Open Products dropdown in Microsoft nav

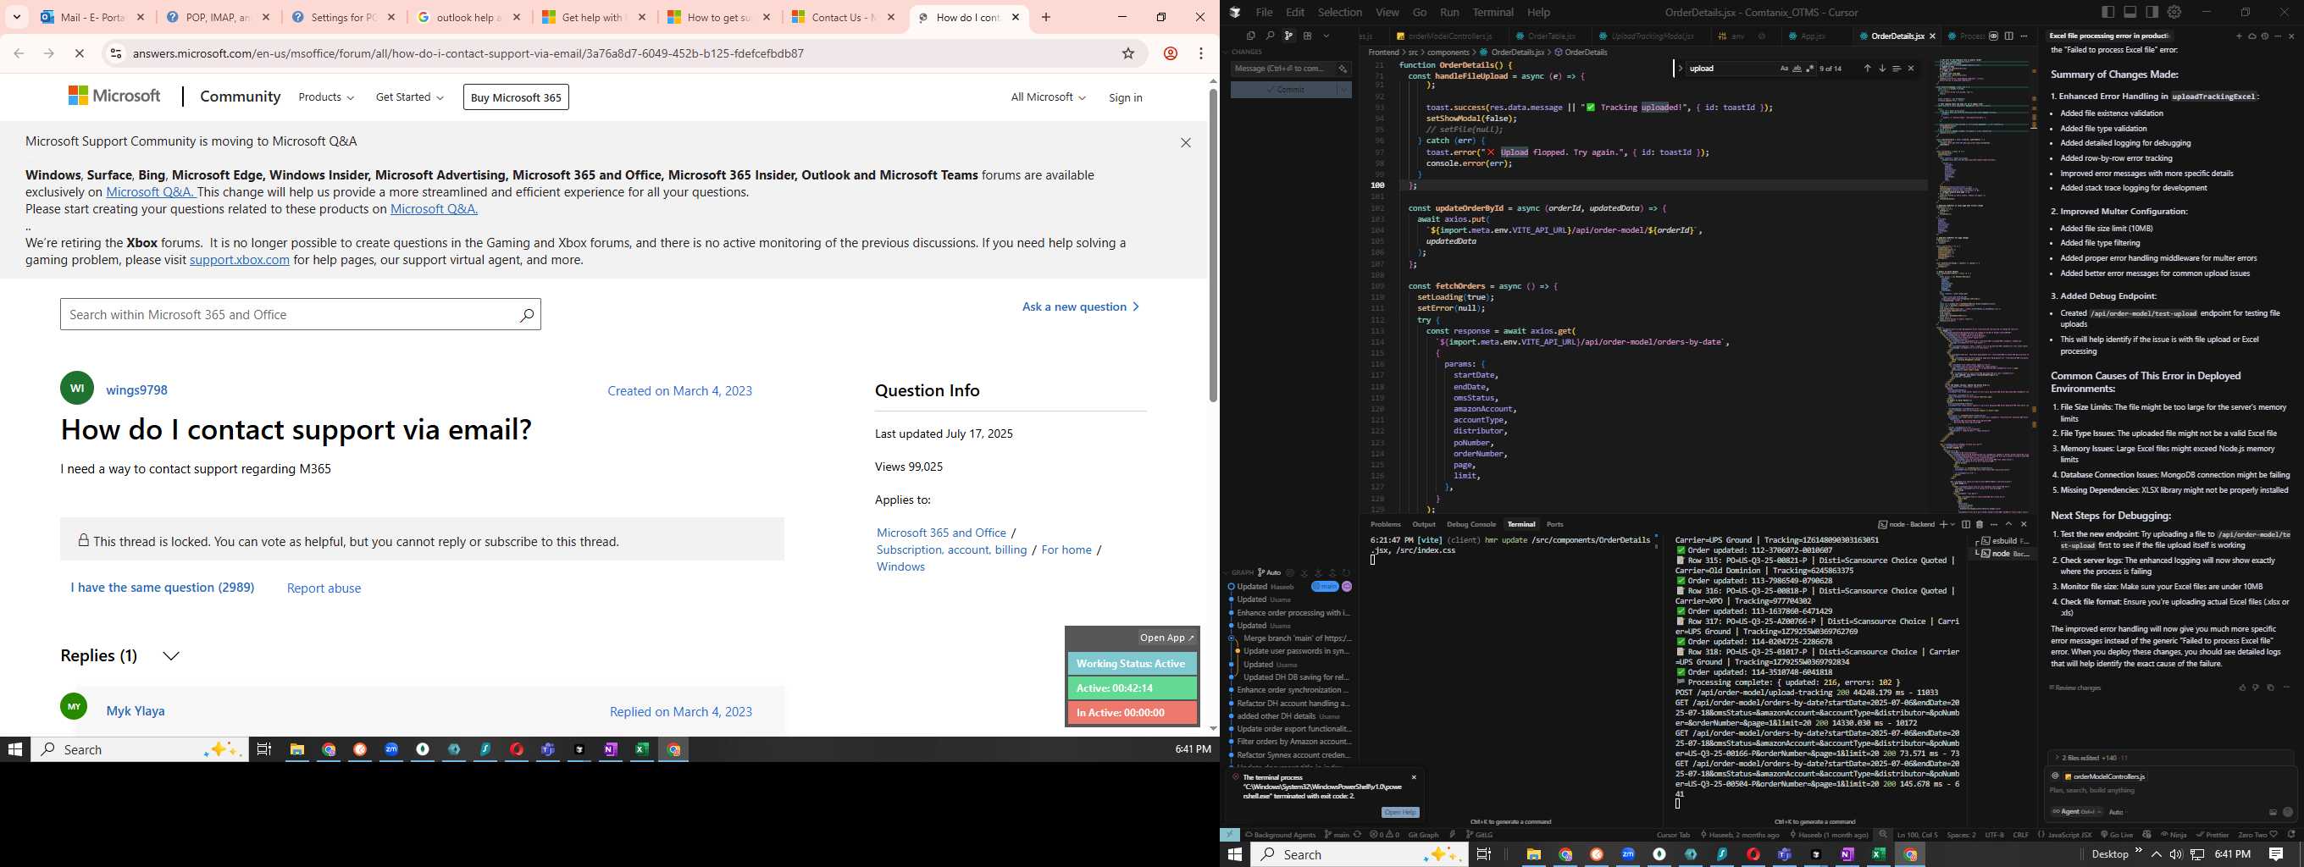tap(325, 97)
